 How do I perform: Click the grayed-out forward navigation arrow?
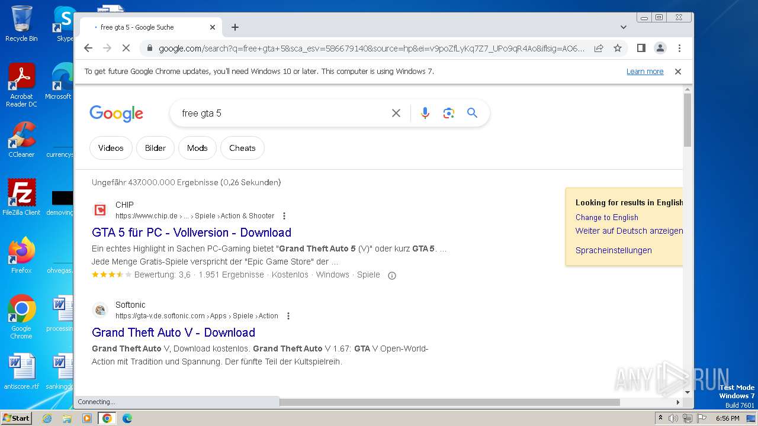point(107,48)
